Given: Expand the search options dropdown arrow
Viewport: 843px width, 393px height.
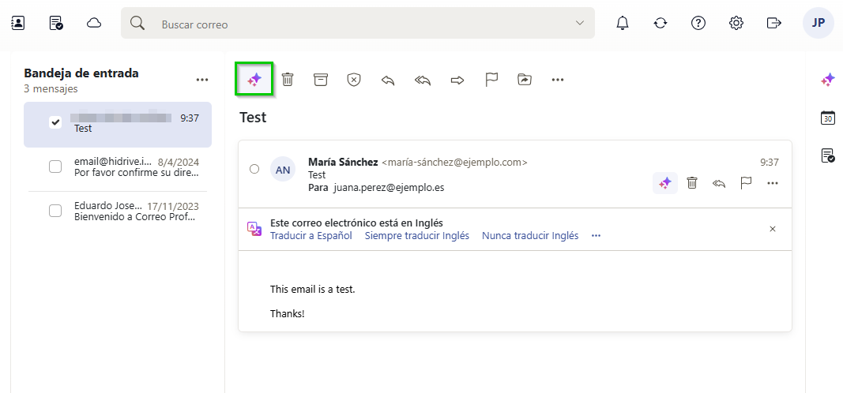Looking at the screenshot, I should [580, 24].
